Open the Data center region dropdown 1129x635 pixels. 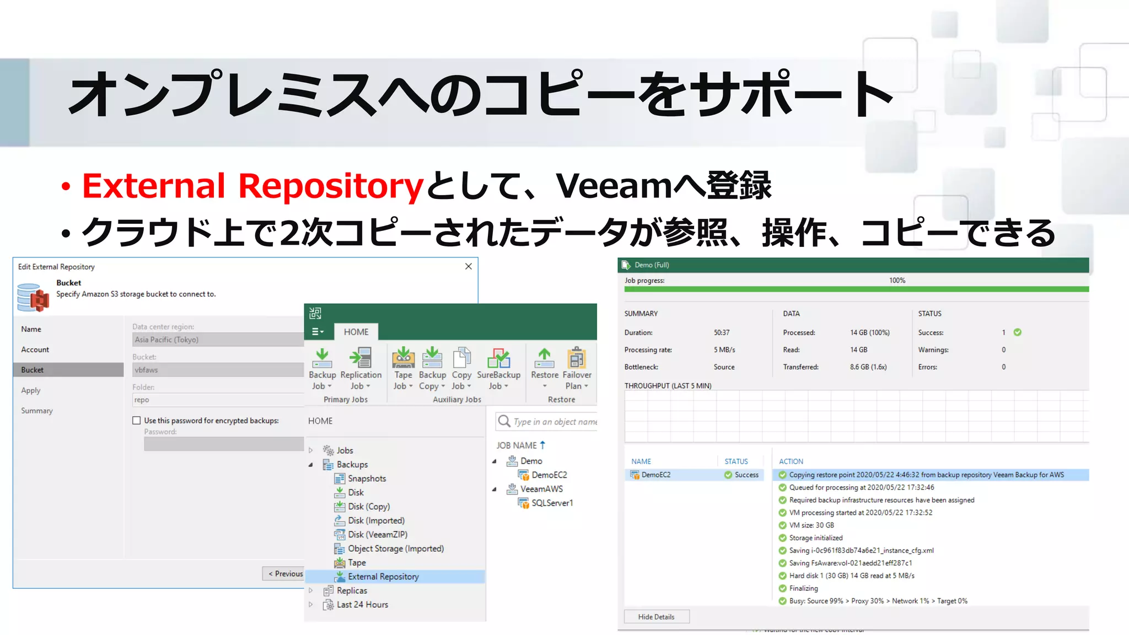[x=218, y=340]
